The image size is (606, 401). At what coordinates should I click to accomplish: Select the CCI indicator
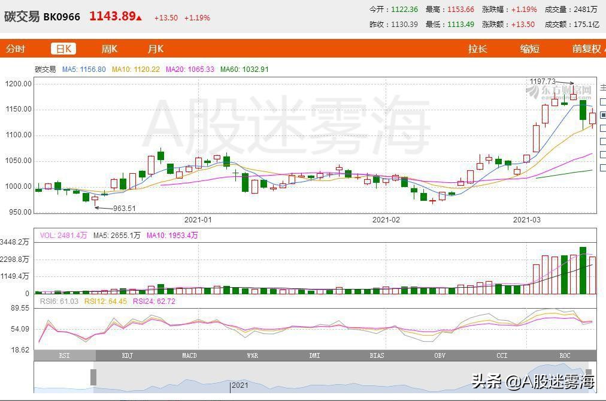(x=502, y=355)
